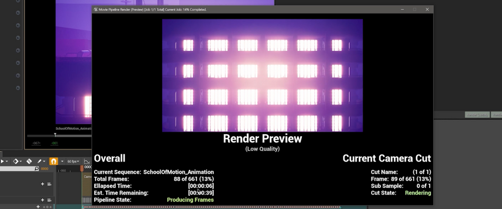
Task: Minimize the Movie Pipeline Render window
Action: coord(403,9)
